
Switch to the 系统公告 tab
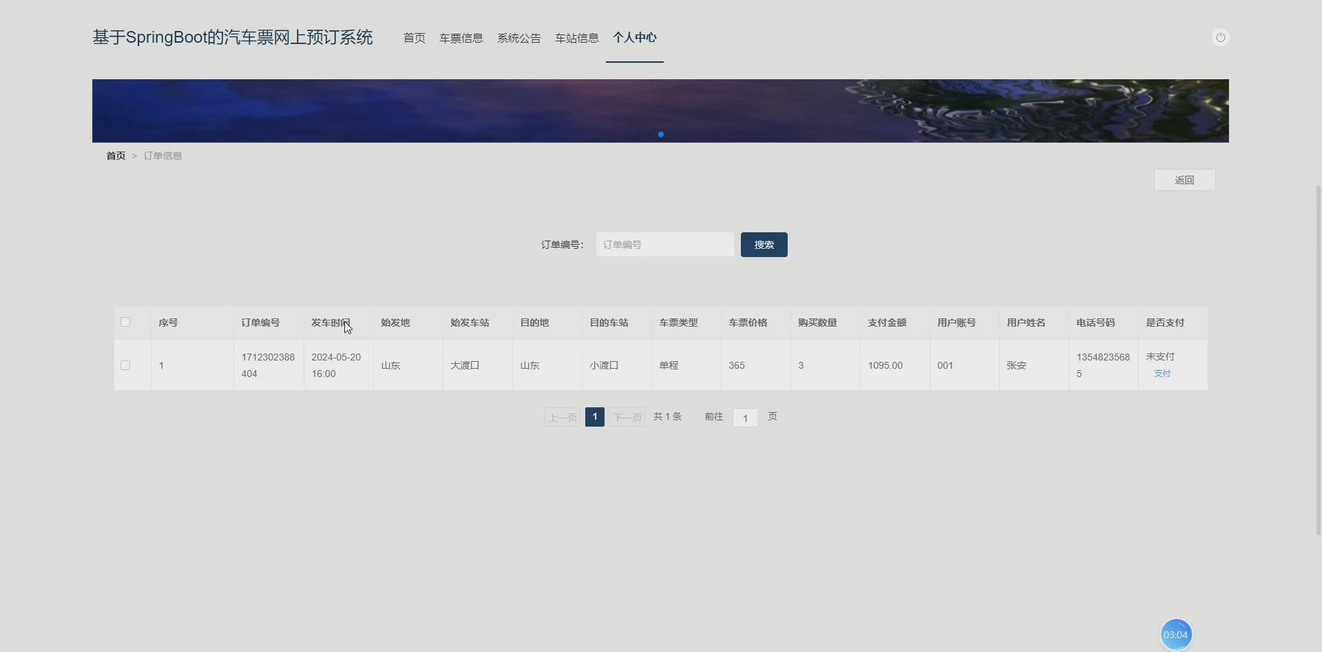tap(518, 38)
